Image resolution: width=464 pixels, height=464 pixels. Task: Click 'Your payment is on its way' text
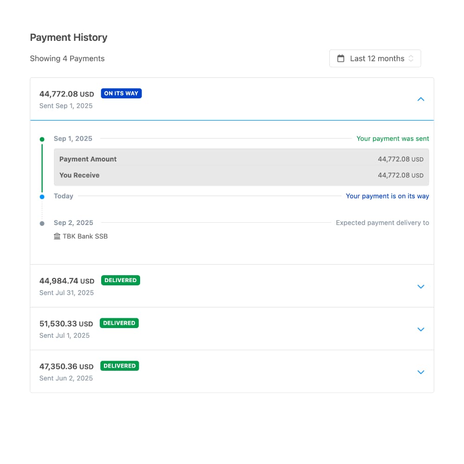click(x=387, y=196)
